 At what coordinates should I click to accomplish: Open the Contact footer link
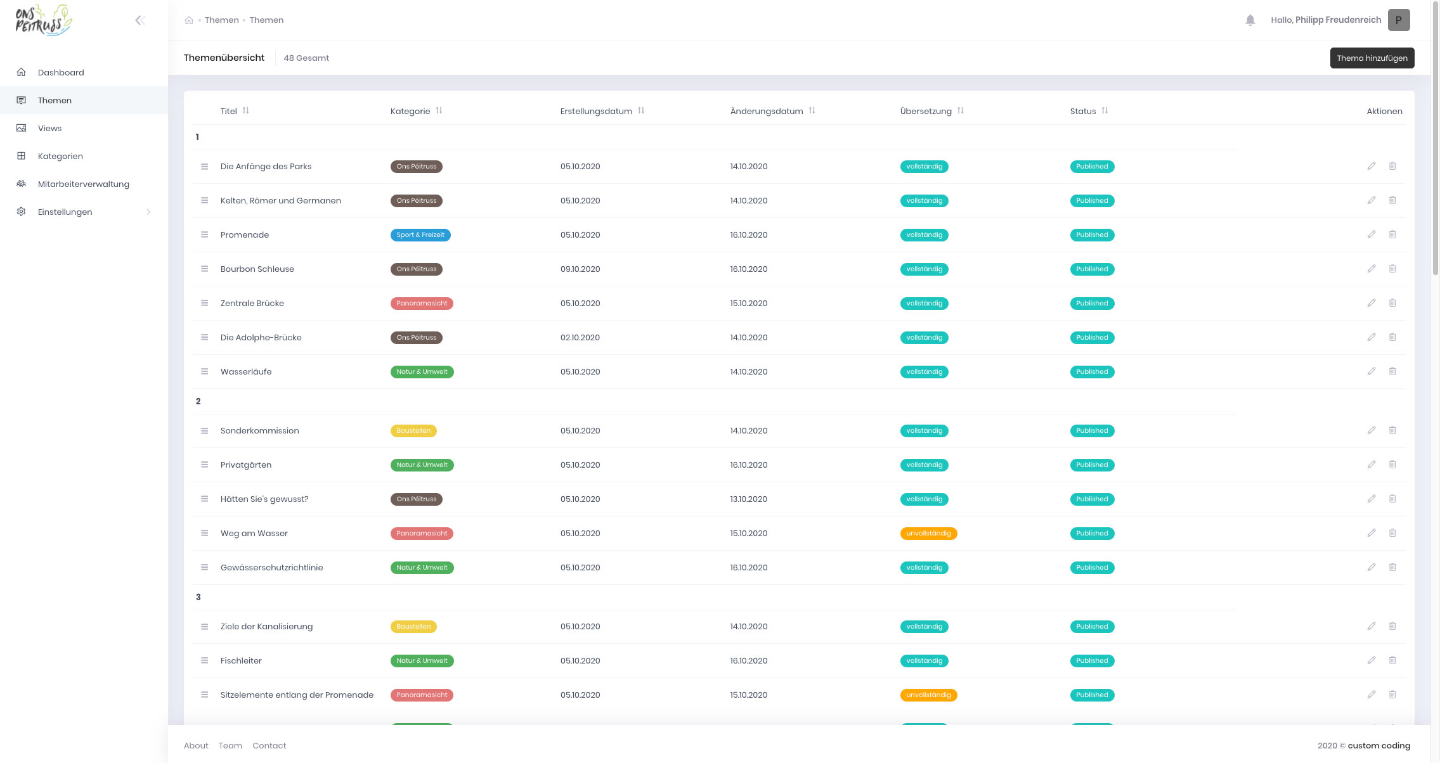269,745
